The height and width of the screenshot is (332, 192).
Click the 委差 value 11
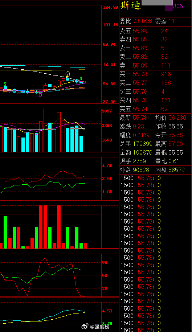(x=171, y=21)
